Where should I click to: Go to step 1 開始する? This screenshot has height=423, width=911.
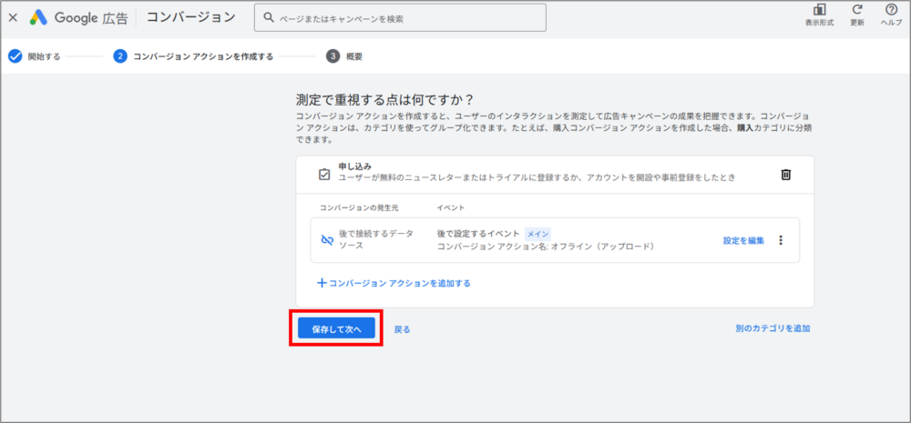pos(35,56)
